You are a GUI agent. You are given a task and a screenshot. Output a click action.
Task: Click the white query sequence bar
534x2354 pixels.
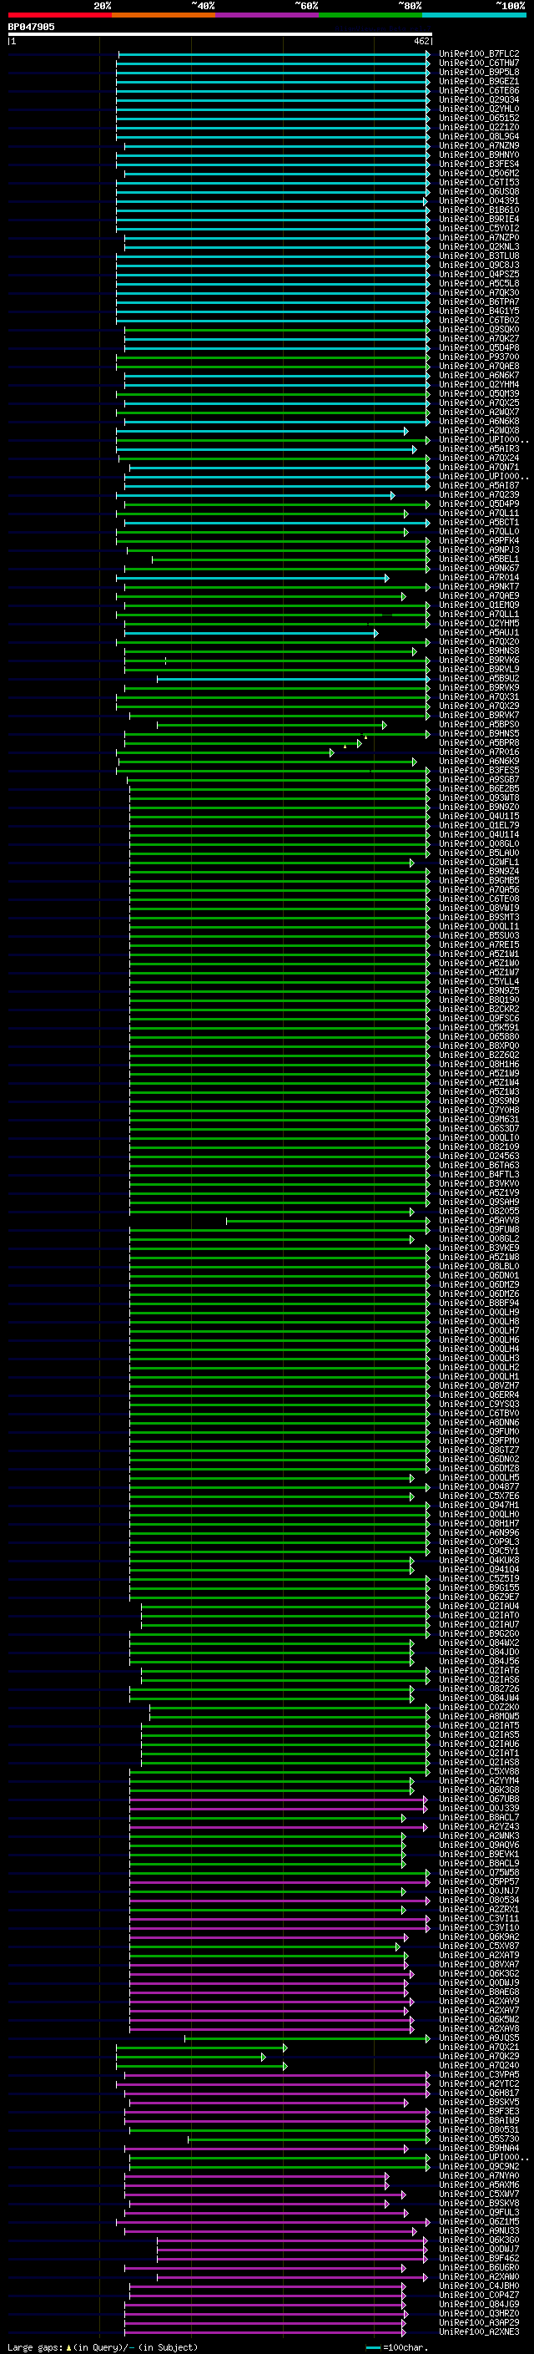[220, 33]
